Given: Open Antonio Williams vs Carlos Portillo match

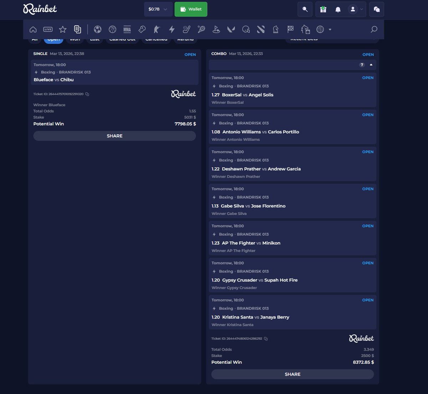Looking at the screenshot, I should (x=261, y=132).
